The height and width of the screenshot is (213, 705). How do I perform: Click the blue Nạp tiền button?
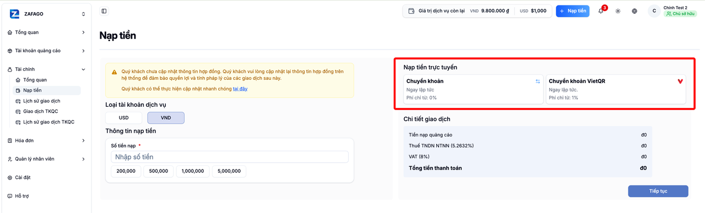coord(573,11)
